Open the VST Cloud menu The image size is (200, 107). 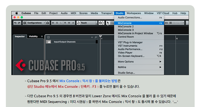tap(163, 13)
